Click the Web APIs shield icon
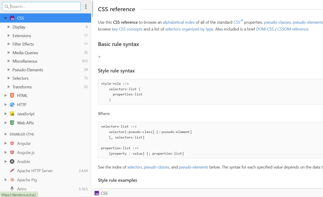Viewport: 323px width, 197px height. coord(12,123)
